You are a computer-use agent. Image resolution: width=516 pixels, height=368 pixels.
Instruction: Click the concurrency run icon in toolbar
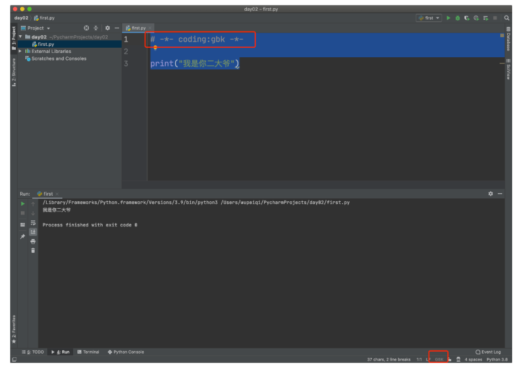(486, 18)
